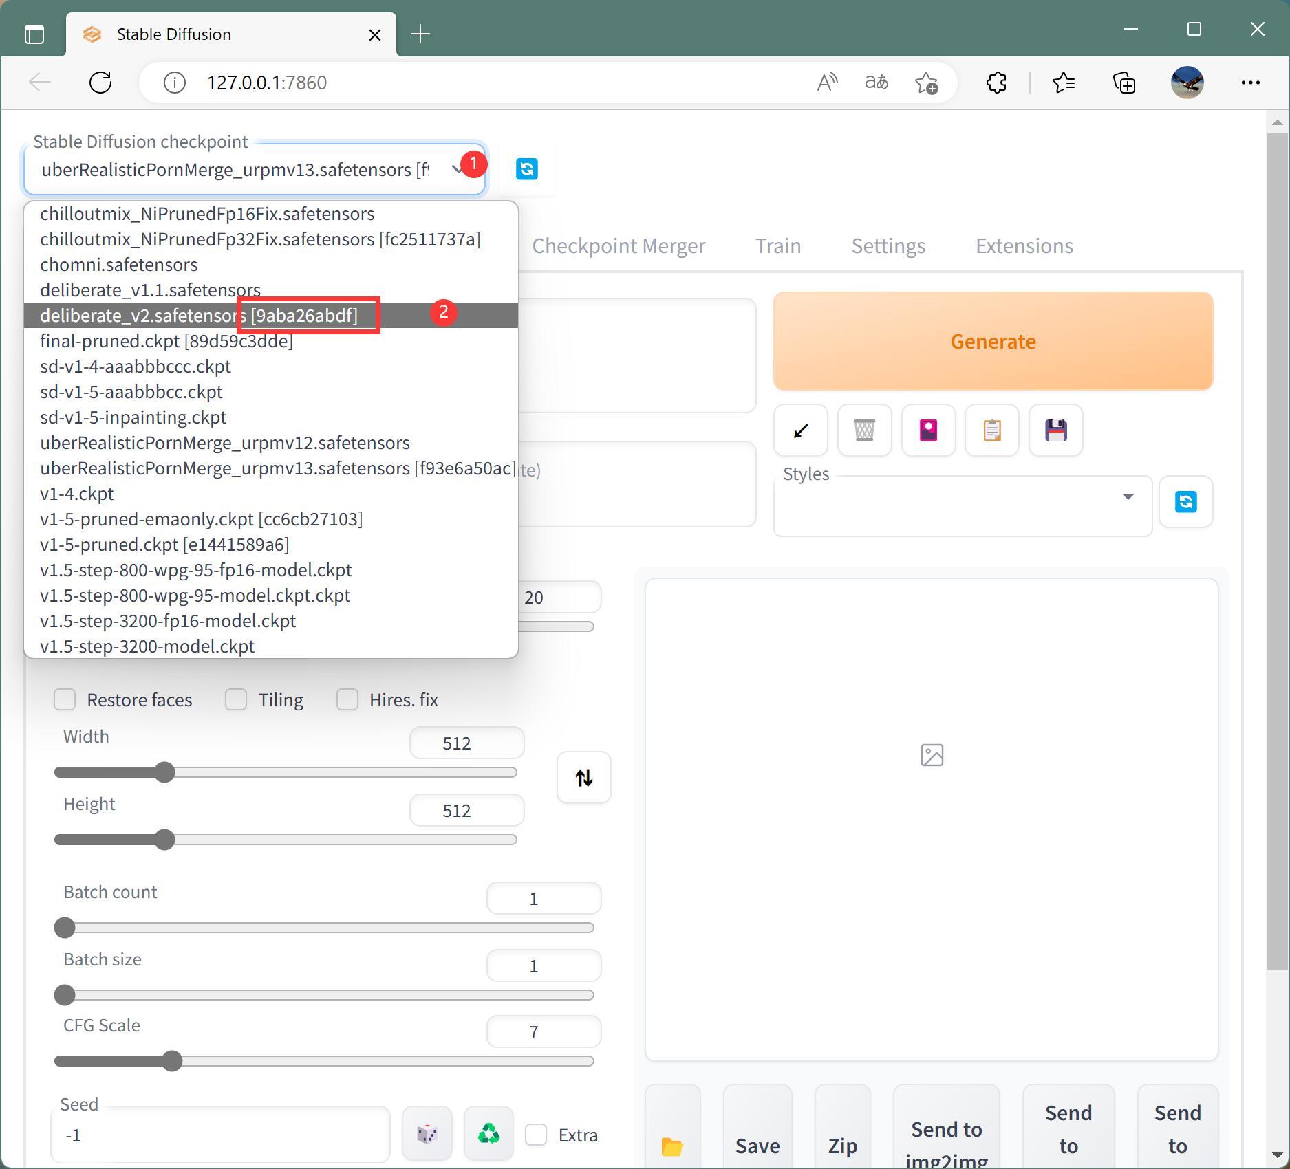
Task: Clear the prompt with the trash bin icon
Action: coord(865,430)
